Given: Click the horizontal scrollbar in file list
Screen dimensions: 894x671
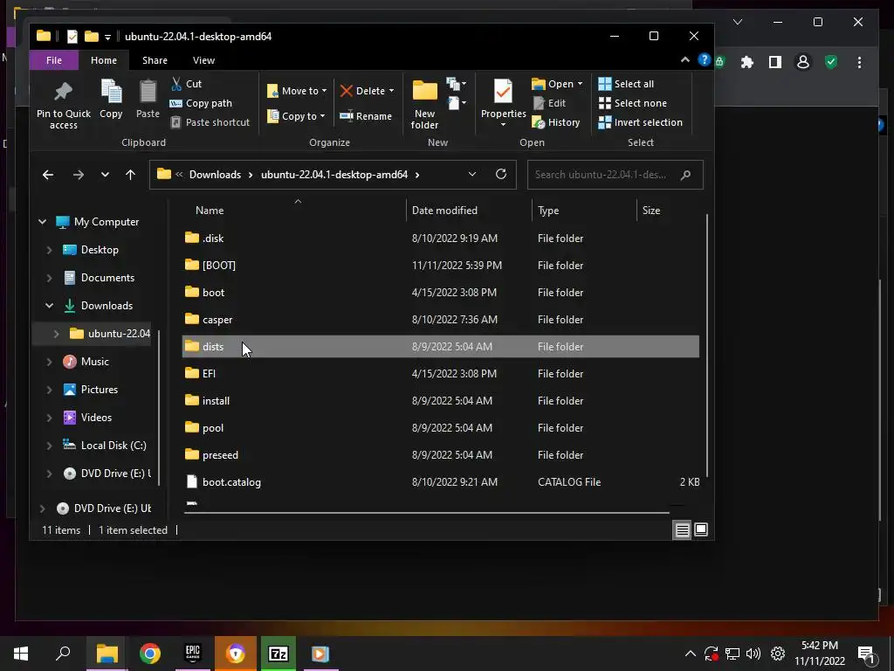Looking at the screenshot, I should point(426,513).
